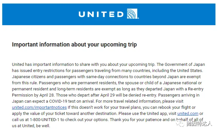The height and width of the screenshot is (133, 219).
Task: Click the UNITED wordmark in the banner
Action: point(101,15)
